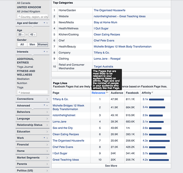183x173 pixels.
Task: Expand the Language section
Action: click(32, 119)
